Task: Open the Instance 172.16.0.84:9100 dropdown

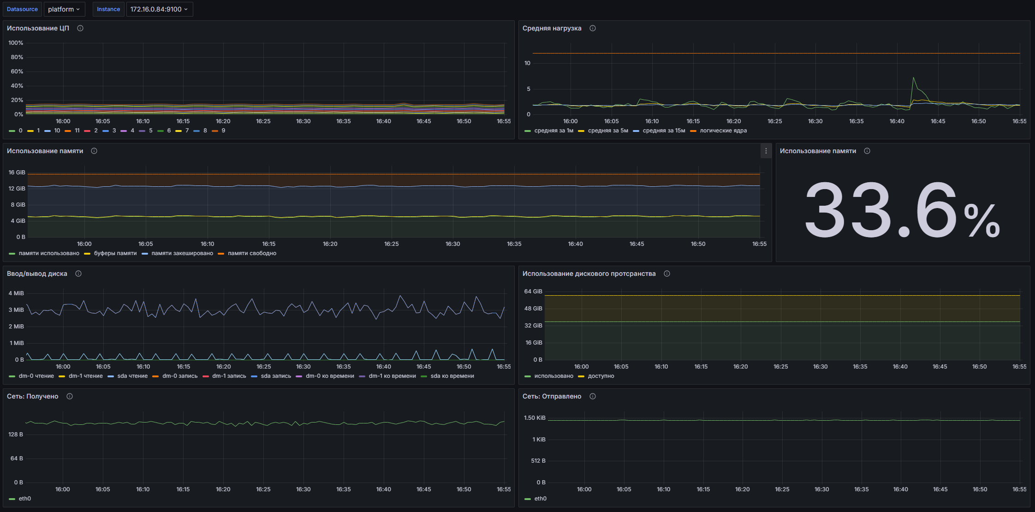Action: pos(159,9)
